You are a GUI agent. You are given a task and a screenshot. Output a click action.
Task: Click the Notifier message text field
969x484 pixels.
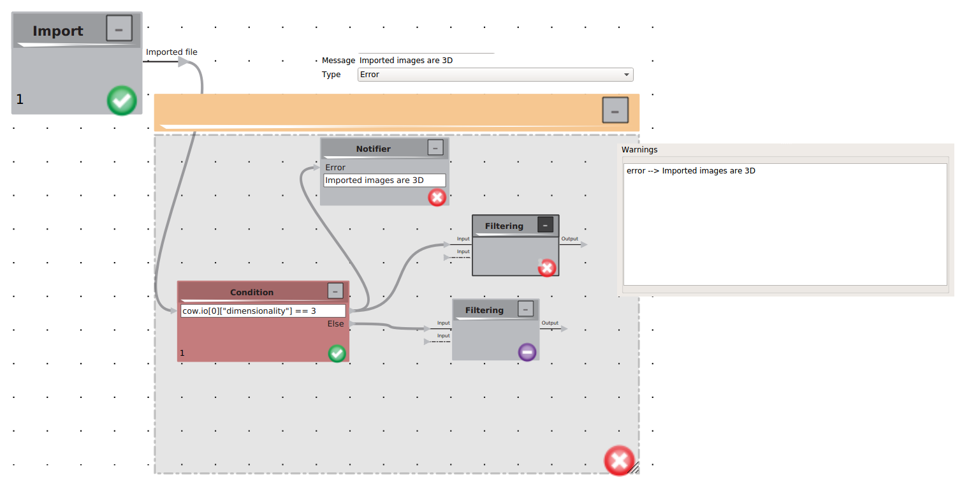[384, 180]
